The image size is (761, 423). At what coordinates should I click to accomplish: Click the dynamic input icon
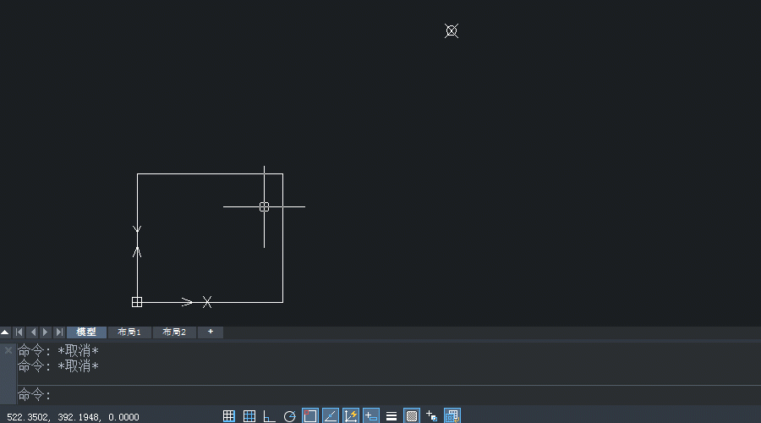coord(371,415)
